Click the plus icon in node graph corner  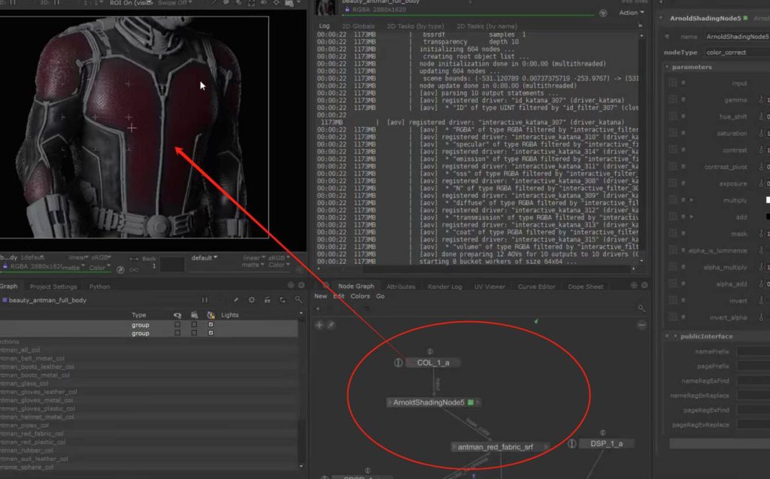click(319, 325)
